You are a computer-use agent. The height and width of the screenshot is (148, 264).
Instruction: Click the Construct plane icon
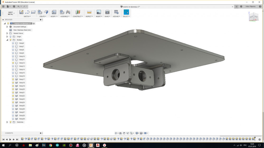78,12
